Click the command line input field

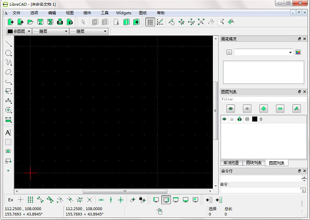[x=260, y=191]
